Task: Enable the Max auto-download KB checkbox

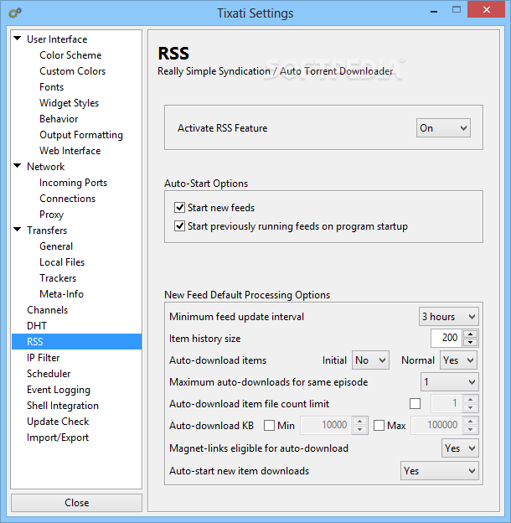Action: pos(379,426)
